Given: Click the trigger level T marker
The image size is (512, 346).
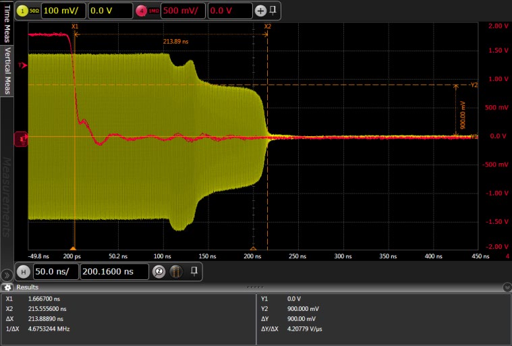Looking at the screenshot, I should click(22, 65).
